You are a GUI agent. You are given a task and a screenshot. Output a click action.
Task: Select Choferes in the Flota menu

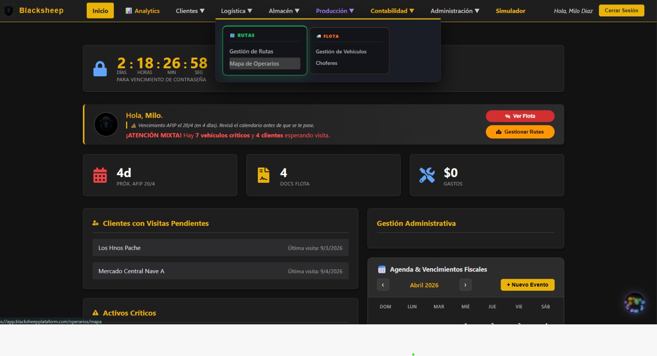point(326,63)
